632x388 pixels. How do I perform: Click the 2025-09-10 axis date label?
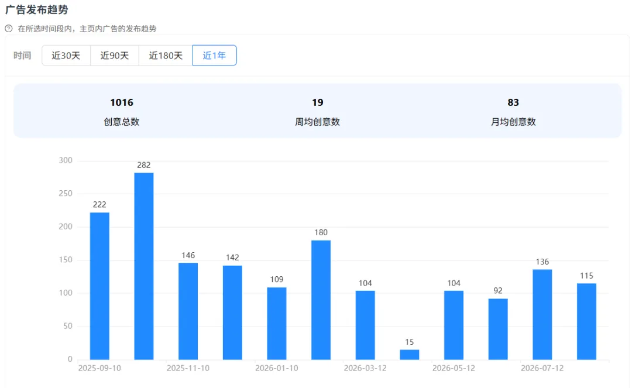[x=99, y=368]
